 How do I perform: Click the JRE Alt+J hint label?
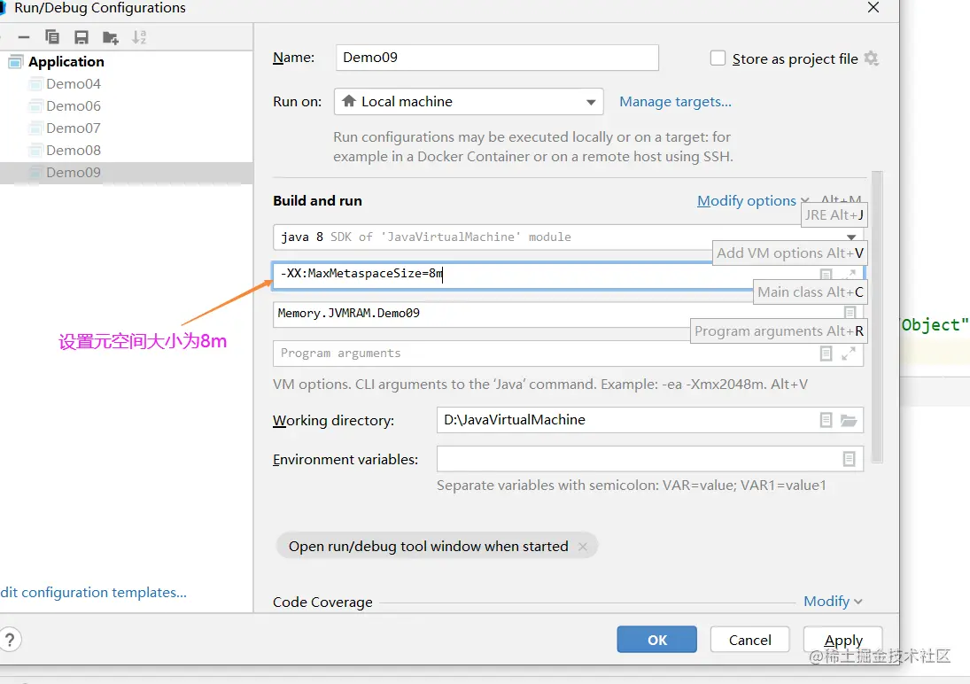click(x=834, y=214)
